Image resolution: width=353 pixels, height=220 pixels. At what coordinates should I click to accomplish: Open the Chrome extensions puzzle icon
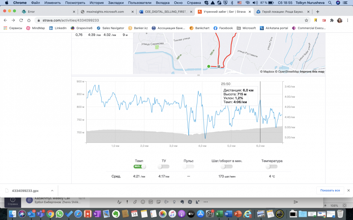coord(332,20)
